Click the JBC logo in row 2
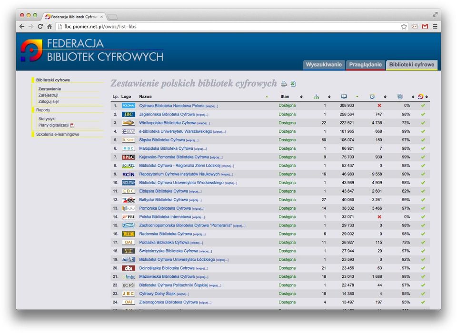The height and width of the screenshot is (333, 457). pyautogui.click(x=128, y=114)
